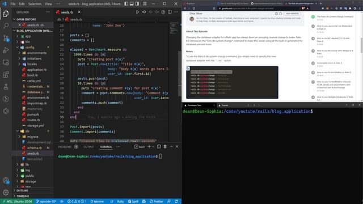Screen dimensions: 363x204
Task: Open the Run and Debug view
Action: pyautogui.click(x=6, y=50)
